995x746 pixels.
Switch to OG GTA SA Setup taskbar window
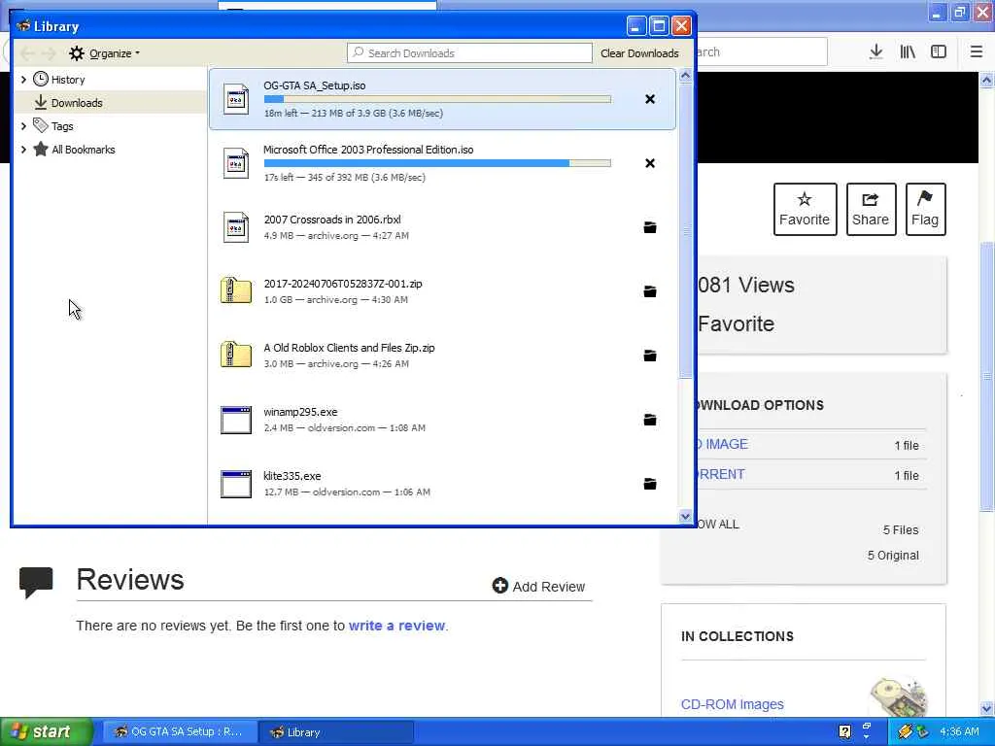coord(180,731)
